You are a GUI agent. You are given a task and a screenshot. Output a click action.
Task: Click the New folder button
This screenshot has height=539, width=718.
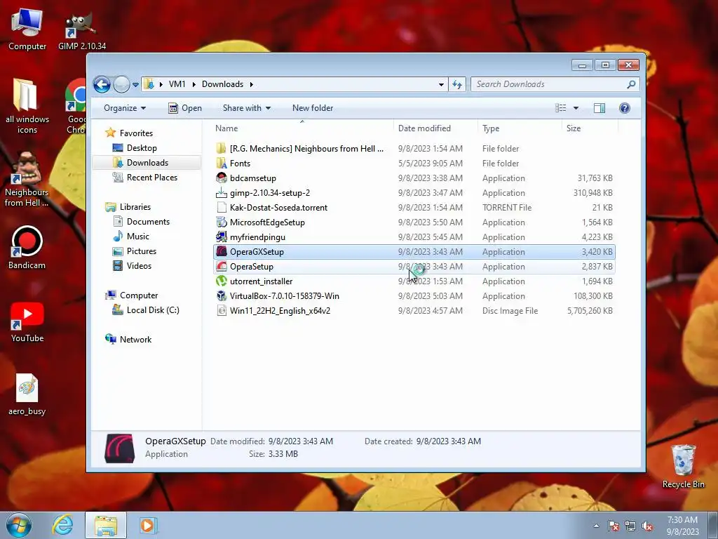coord(313,108)
